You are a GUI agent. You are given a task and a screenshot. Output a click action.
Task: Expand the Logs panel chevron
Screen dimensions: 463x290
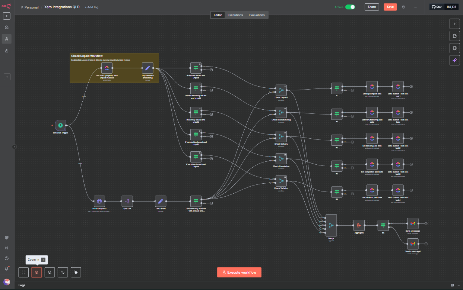pos(459,285)
